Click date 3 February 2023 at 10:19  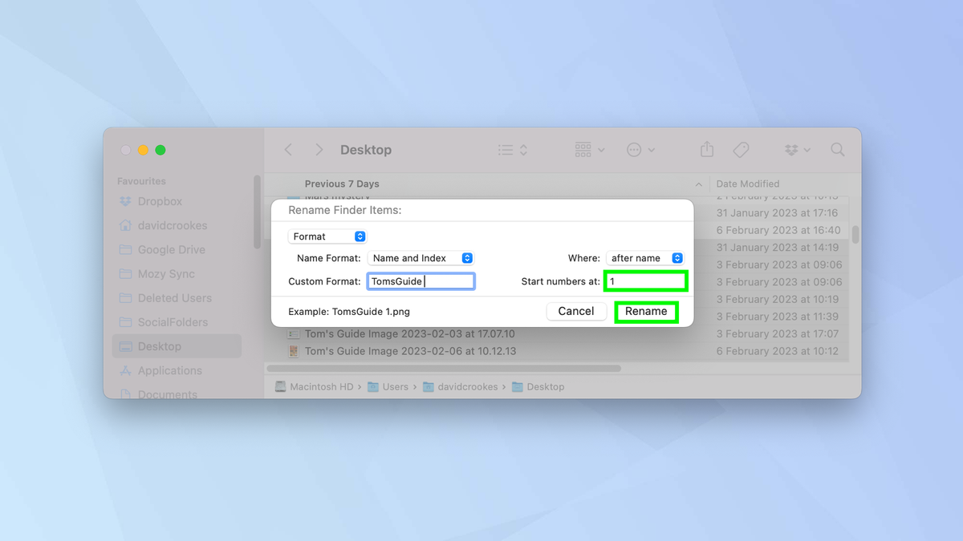tap(778, 299)
